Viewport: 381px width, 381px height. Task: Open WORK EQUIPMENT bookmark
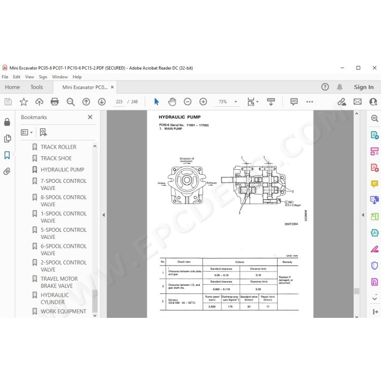coord(63,311)
